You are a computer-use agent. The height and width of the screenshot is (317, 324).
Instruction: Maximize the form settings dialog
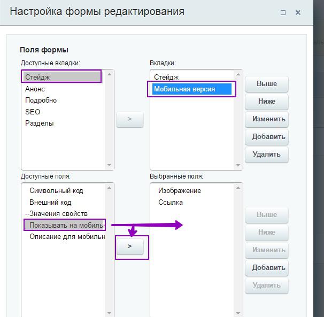(283, 13)
